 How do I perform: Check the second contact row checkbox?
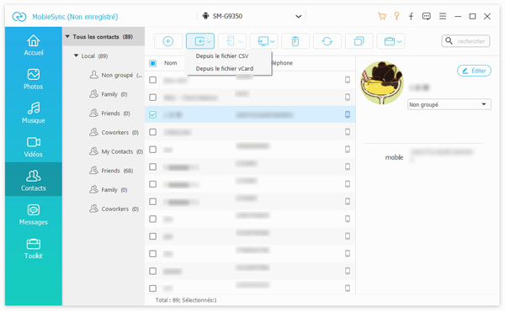click(x=152, y=98)
